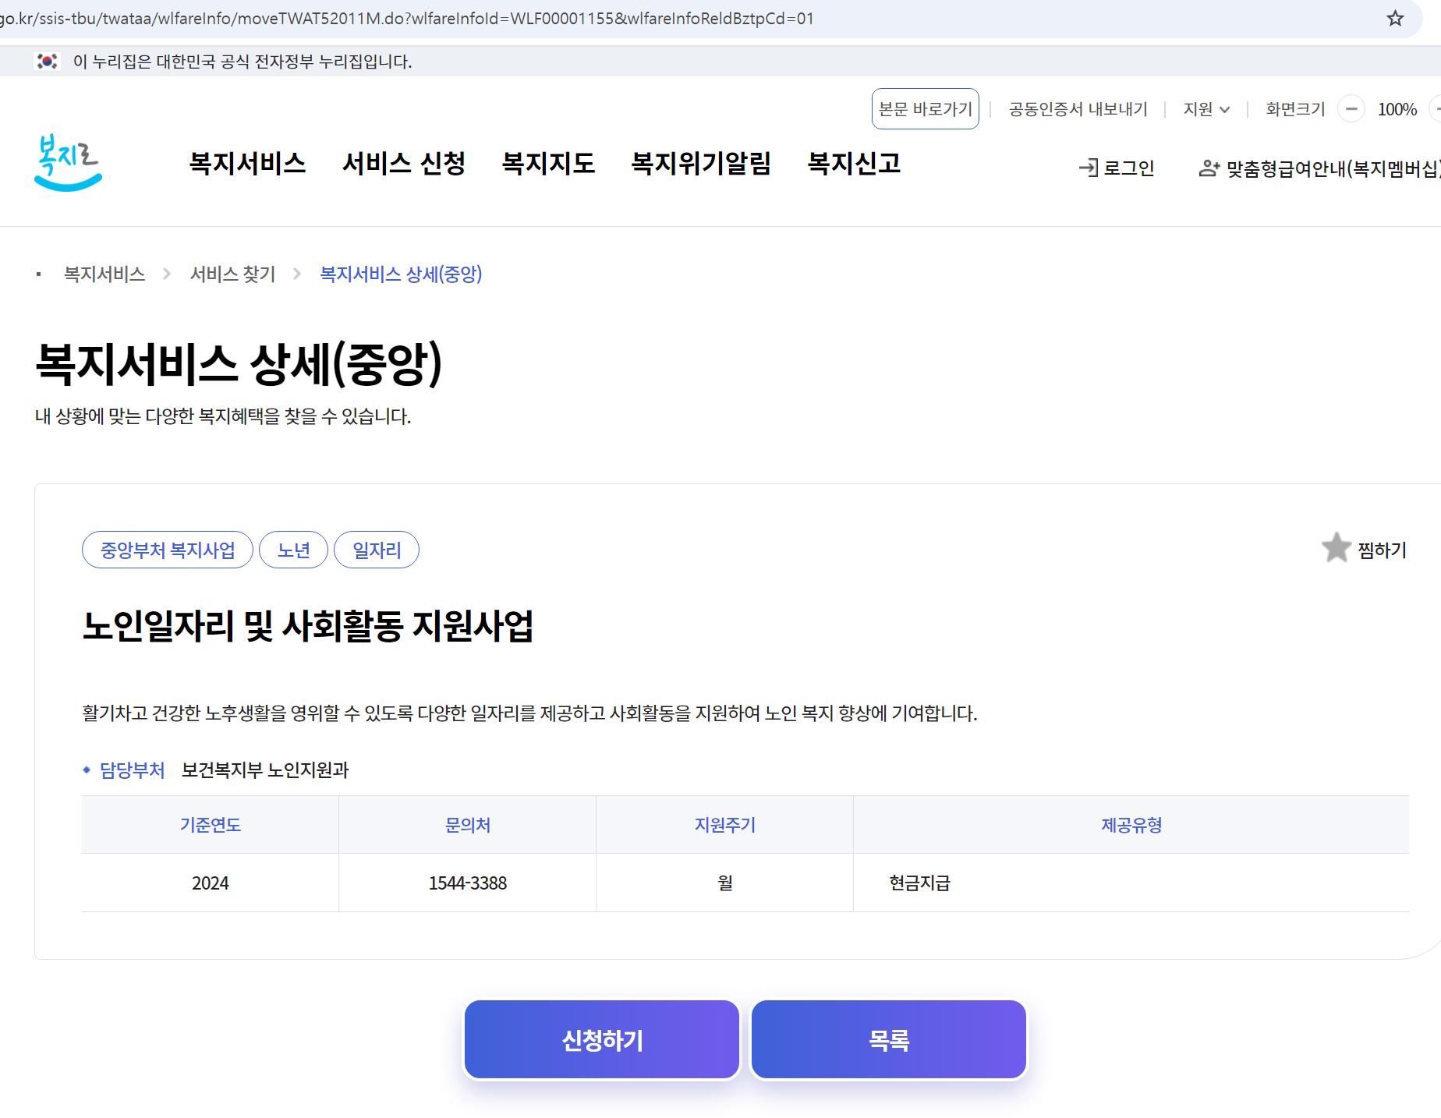The width and height of the screenshot is (1441, 1118).
Task: Select the 일자리 category tag
Action: pyautogui.click(x=377, y=550)
